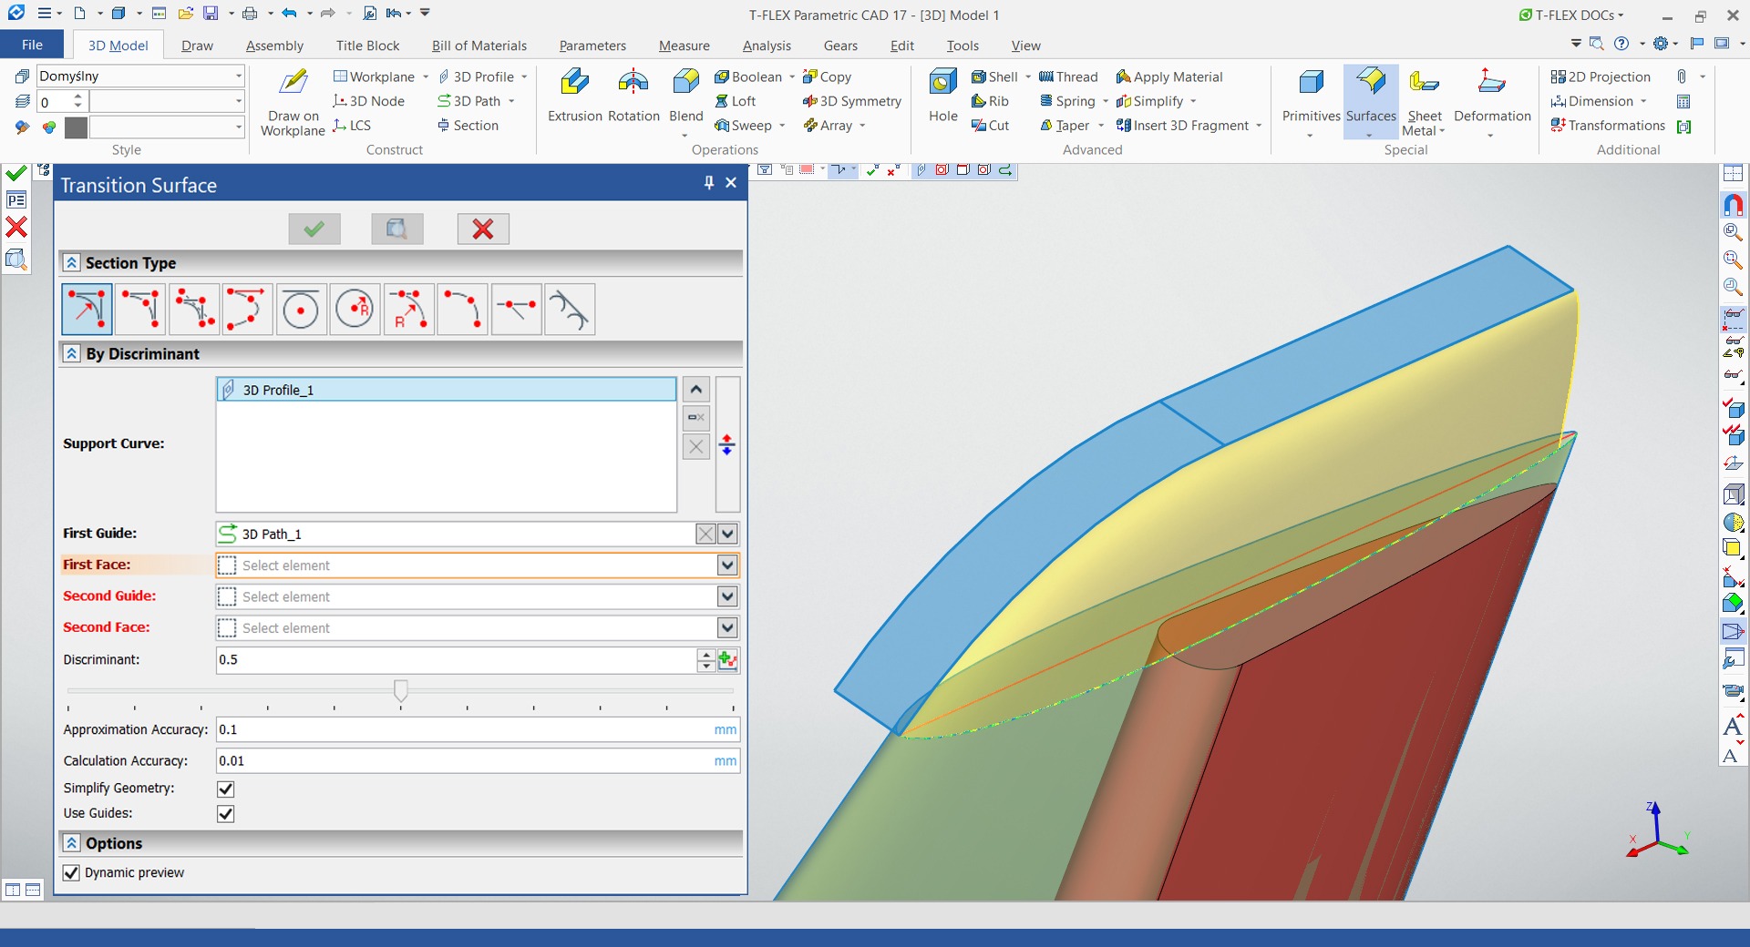This screenshot has width=1750, height=947.
Task: Switch to the Draw tab
Action: [x=197, y=46]
